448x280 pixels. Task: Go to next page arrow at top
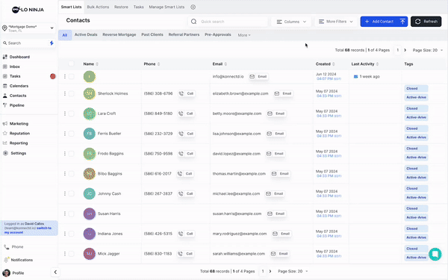405,50
